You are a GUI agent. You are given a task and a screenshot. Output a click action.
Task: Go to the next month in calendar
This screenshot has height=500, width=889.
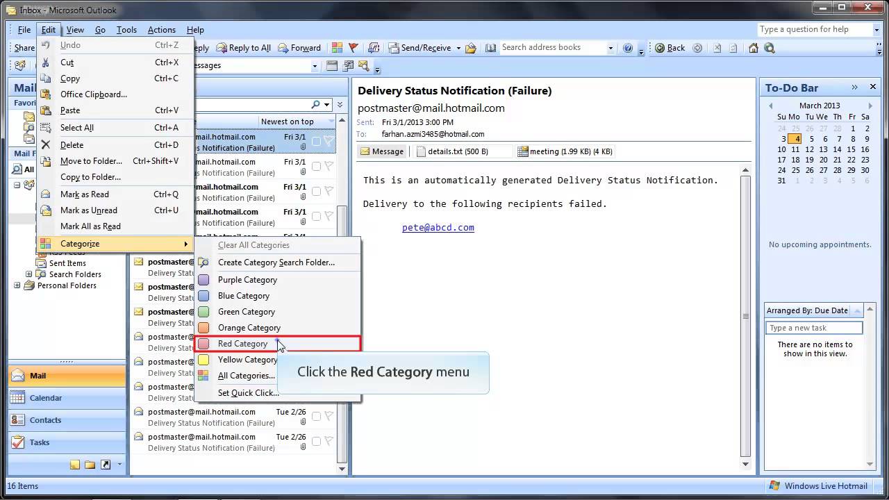(870, 106)
